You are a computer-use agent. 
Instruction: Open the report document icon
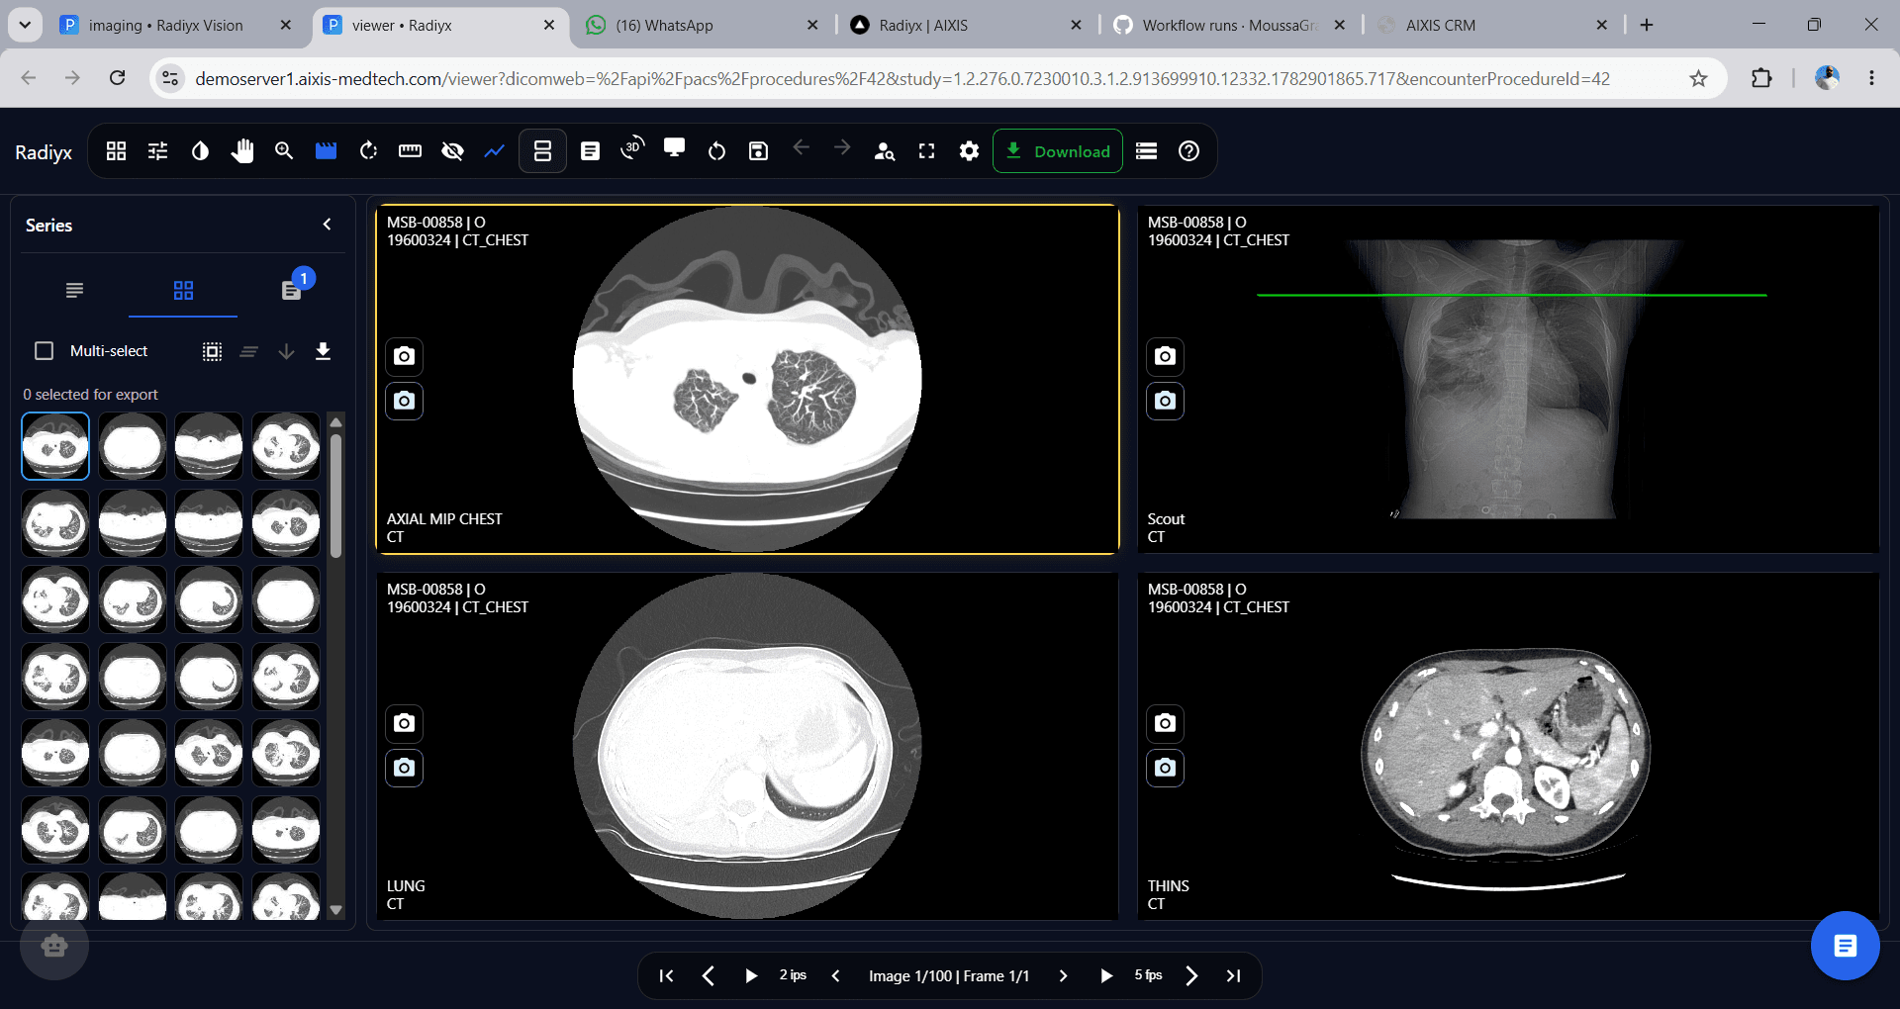tap(590, 151)
